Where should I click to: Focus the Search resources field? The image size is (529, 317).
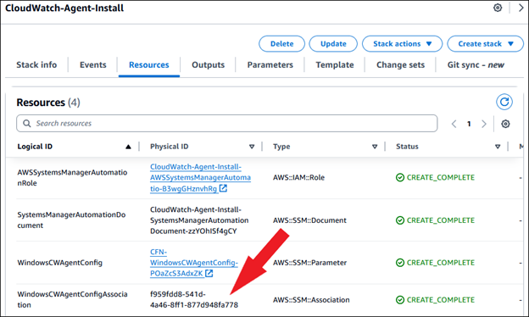pyautogui.click(x=227, y=124)
